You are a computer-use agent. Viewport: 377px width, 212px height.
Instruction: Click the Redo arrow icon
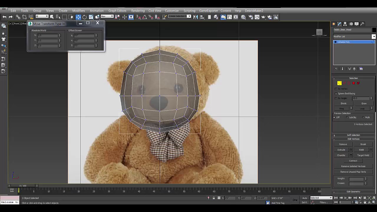click(11, 17)
